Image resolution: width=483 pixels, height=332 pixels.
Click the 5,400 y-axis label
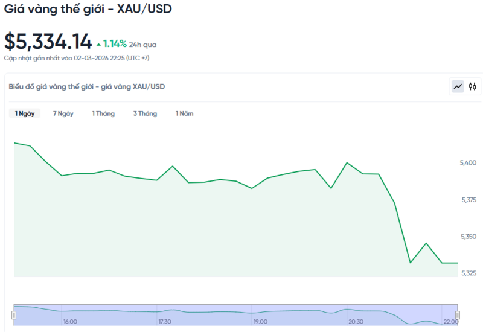point(469,163)
